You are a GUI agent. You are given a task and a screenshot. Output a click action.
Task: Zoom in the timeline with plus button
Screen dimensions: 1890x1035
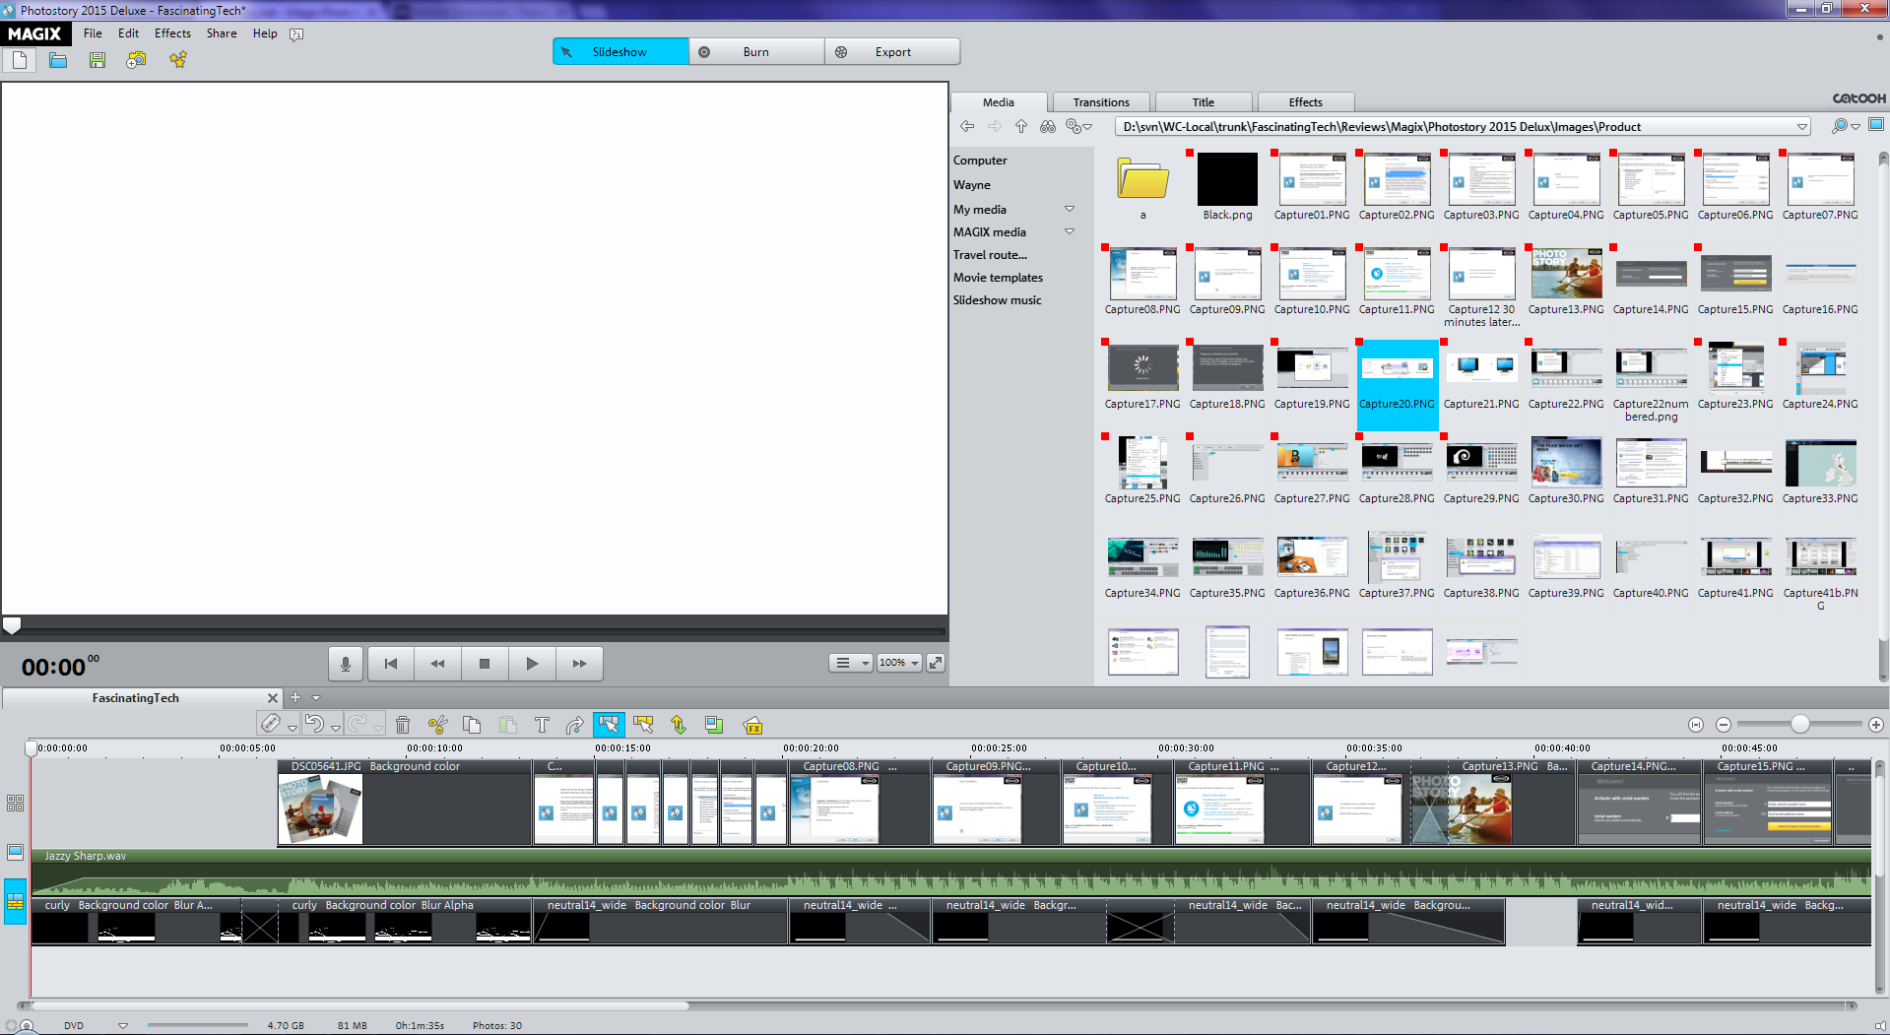coord(1876,725)
